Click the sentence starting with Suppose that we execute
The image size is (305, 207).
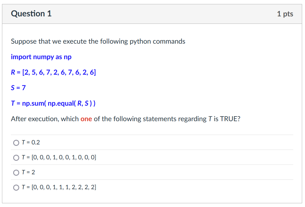(x=98, y=41)
